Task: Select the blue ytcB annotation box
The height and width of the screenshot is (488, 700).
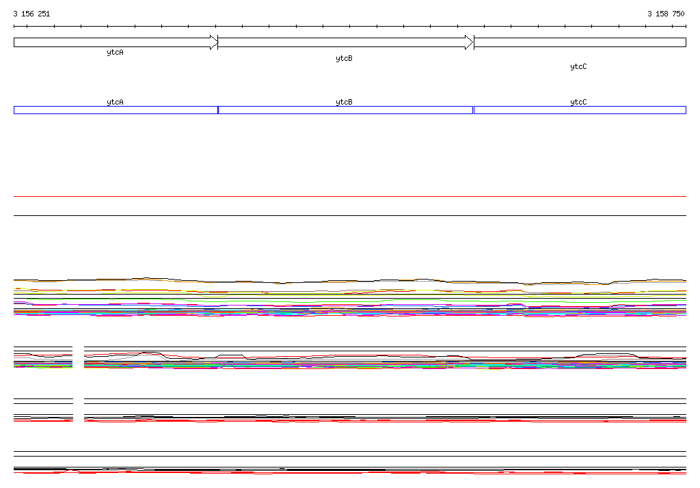Action: pyautogui.click(x=345, y=110)
